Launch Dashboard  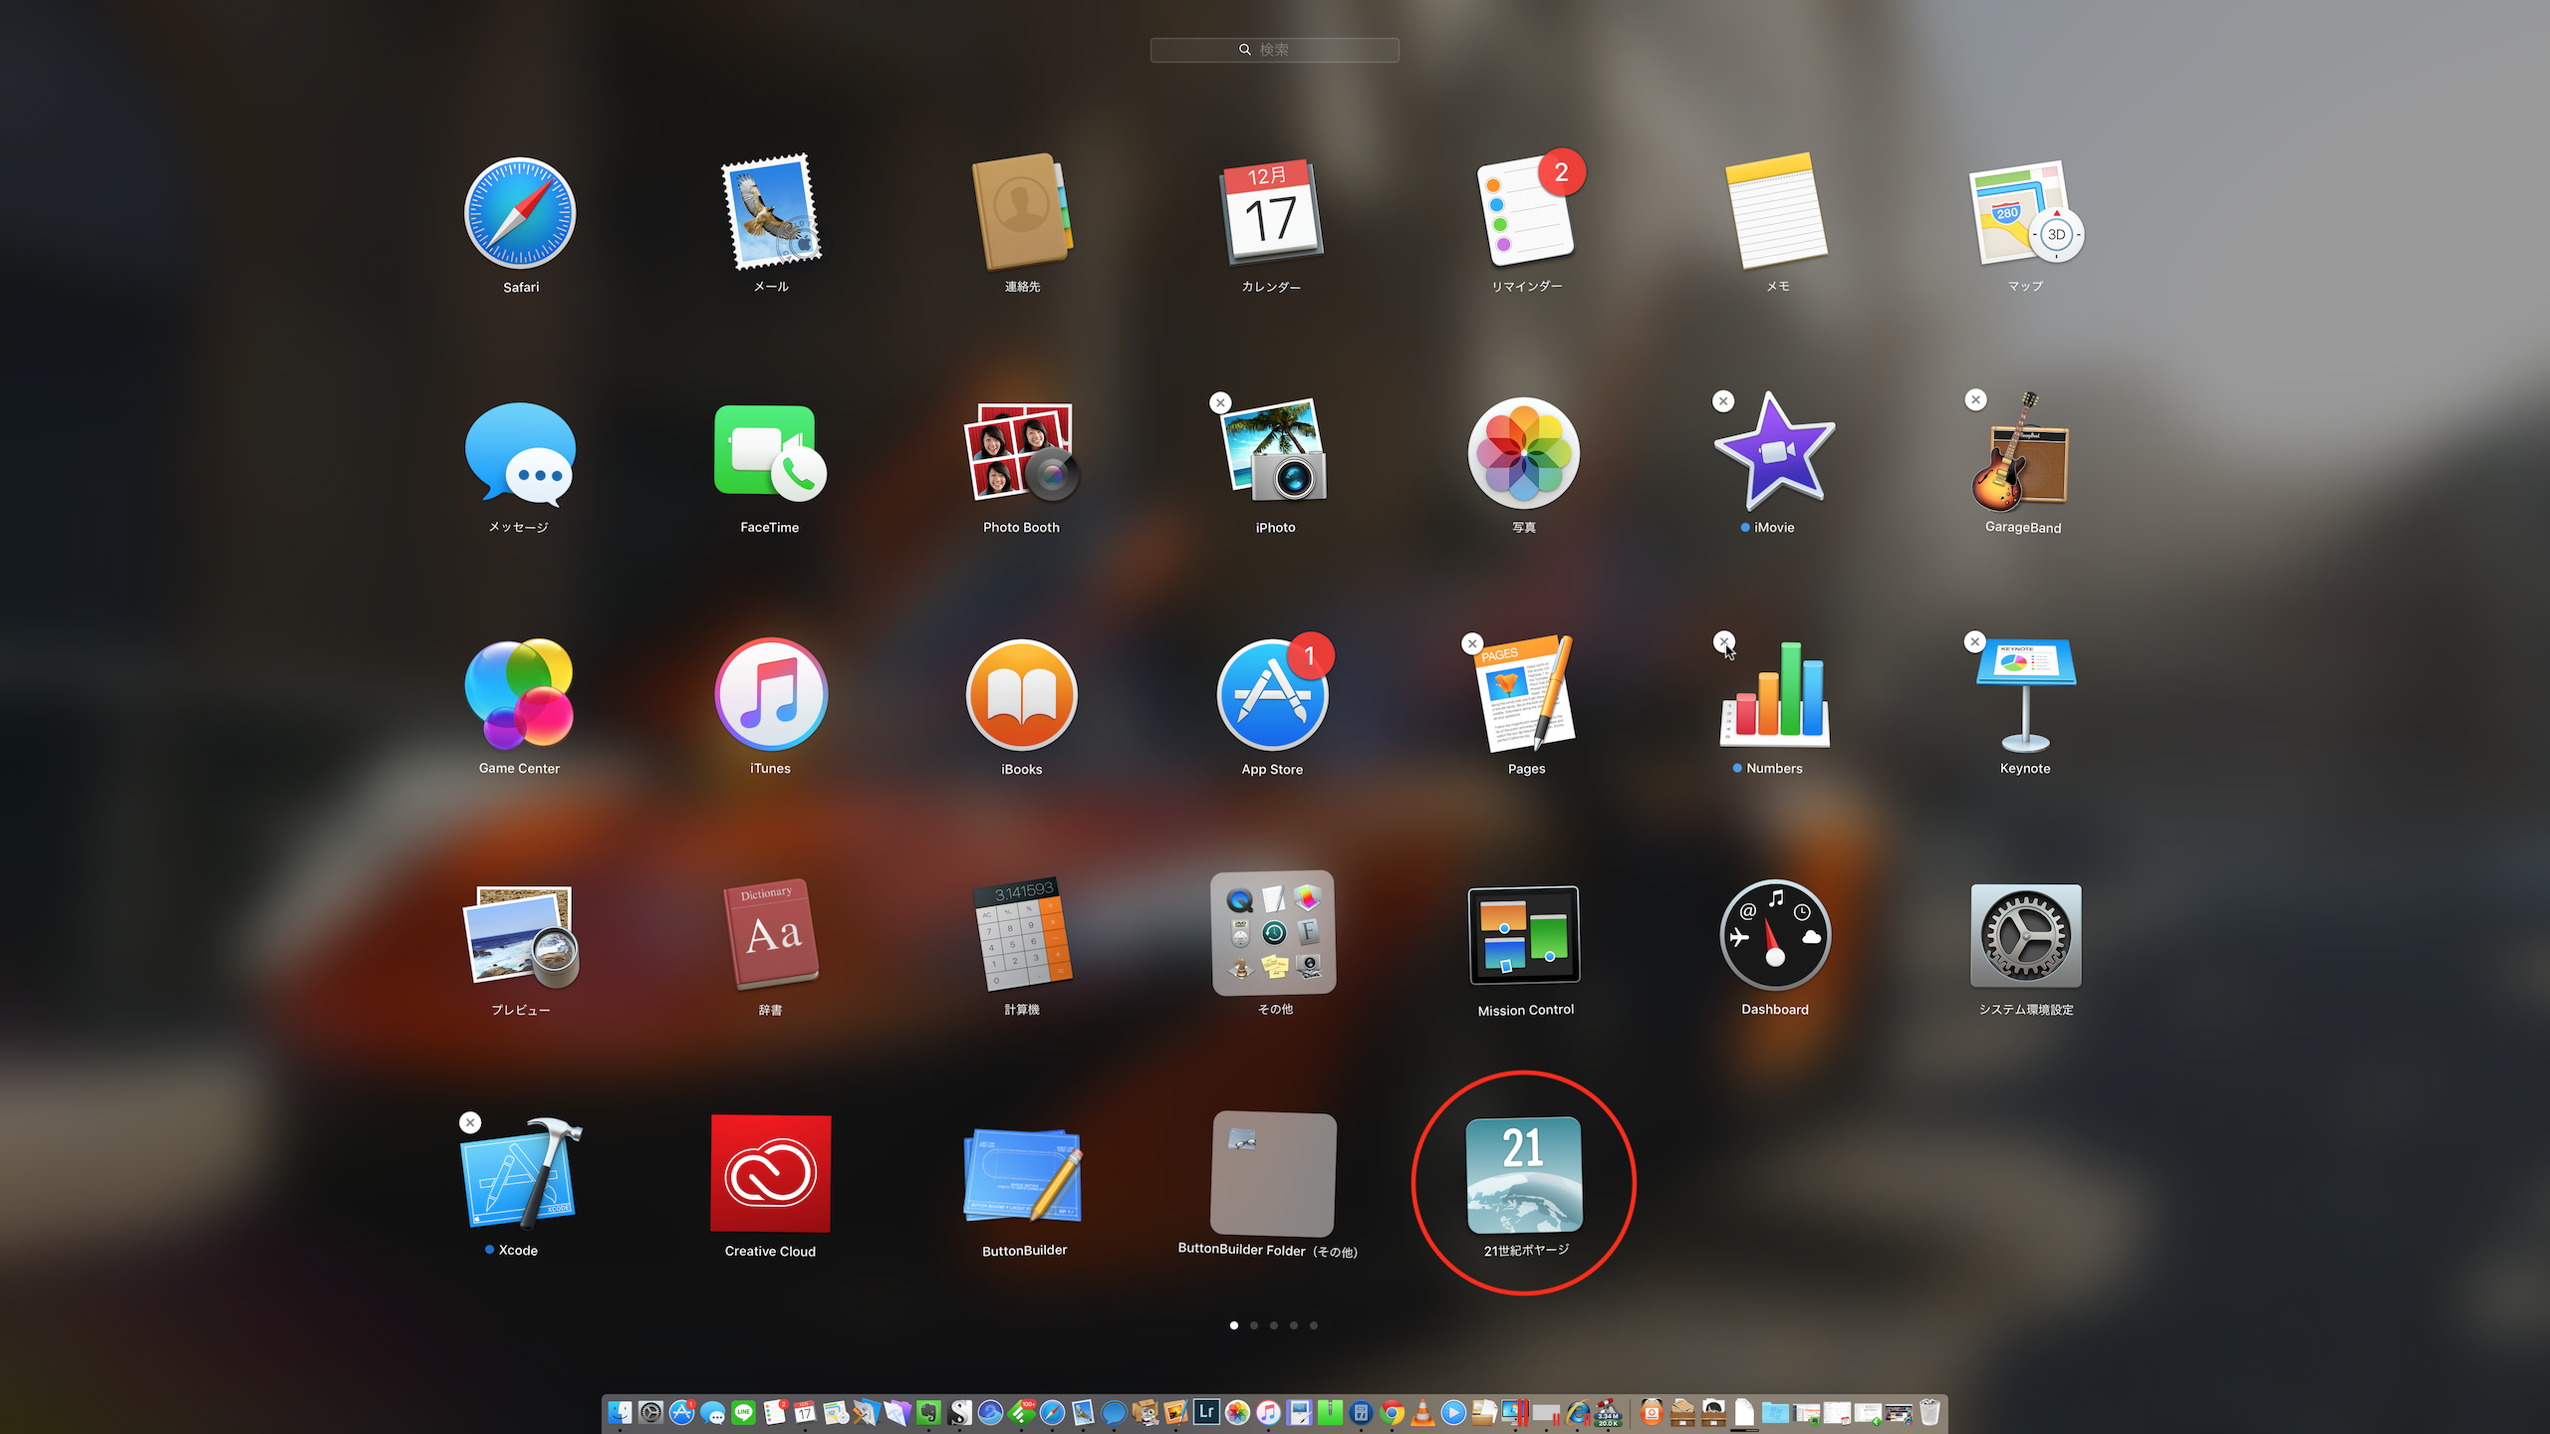1775,935
